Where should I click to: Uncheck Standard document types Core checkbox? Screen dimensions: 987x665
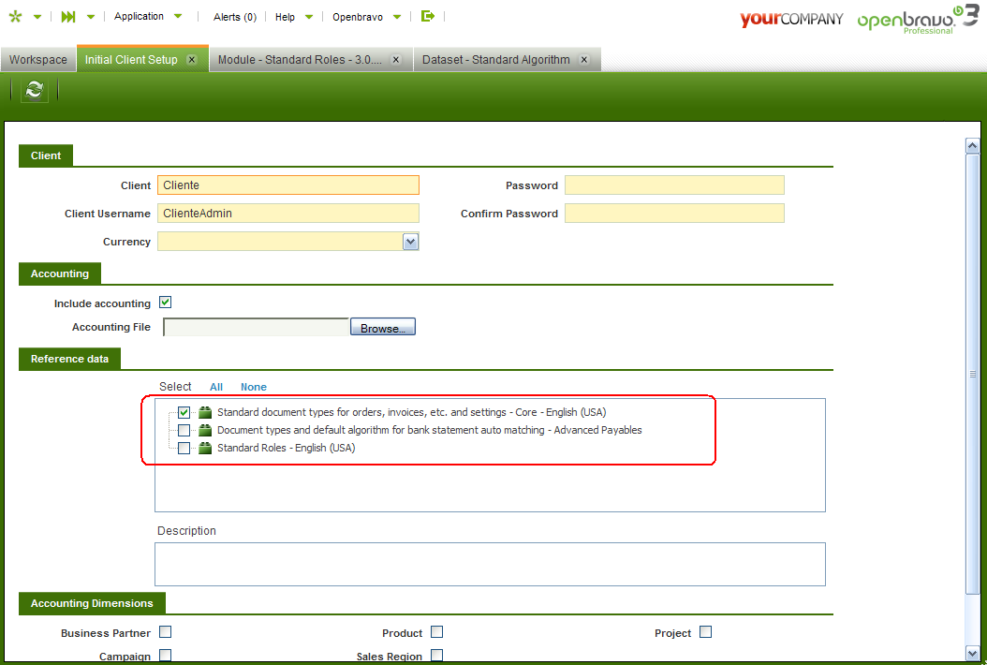click(184, 412)
